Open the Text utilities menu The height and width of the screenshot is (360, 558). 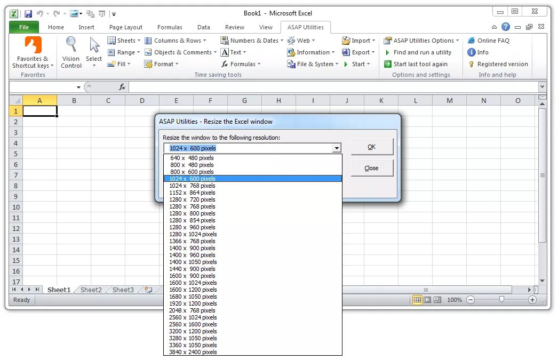click(x=234, y=52)
